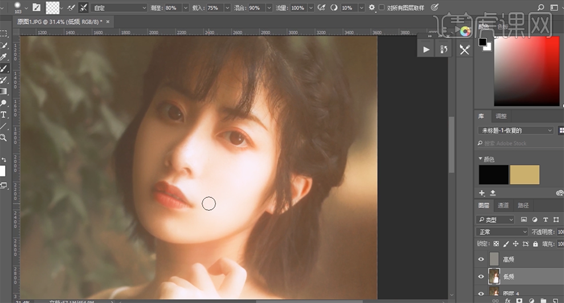Click the crossed brushes tools icon

(464, 50)
